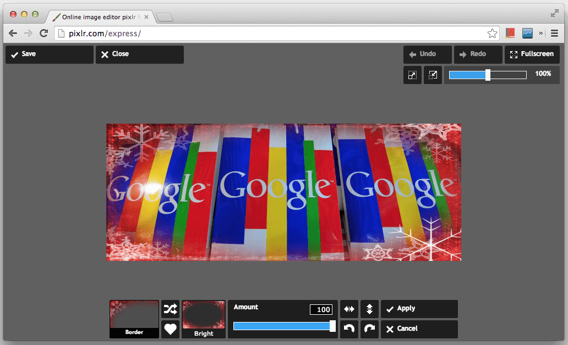Rotate the border counterclockwise
The image size is (568, 345).
[x=349, y=329]
